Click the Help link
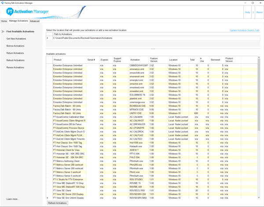 (x=247, y=12)
